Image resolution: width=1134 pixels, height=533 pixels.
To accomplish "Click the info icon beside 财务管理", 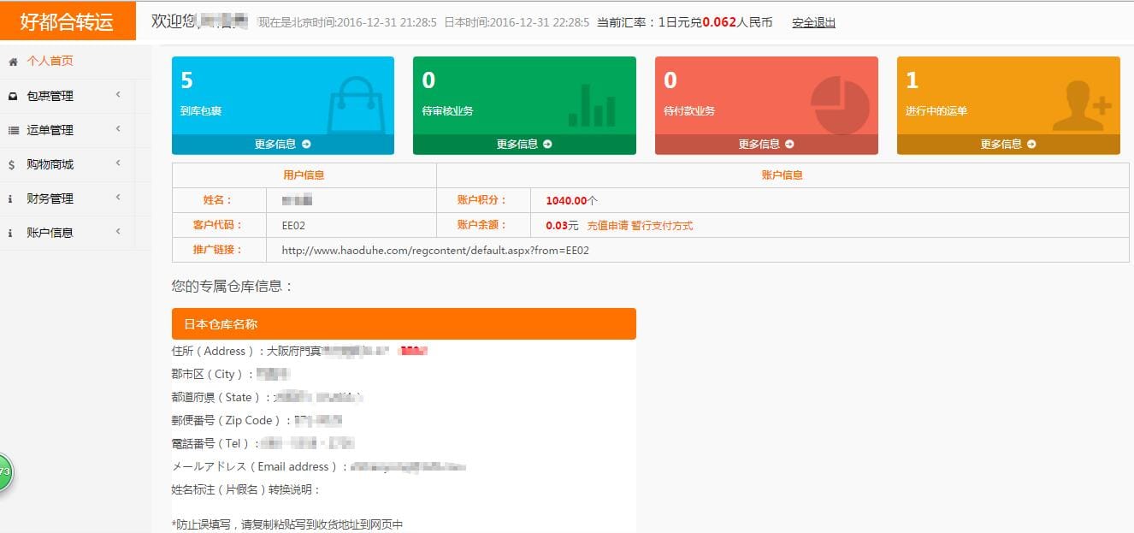I will coord(11,198).
